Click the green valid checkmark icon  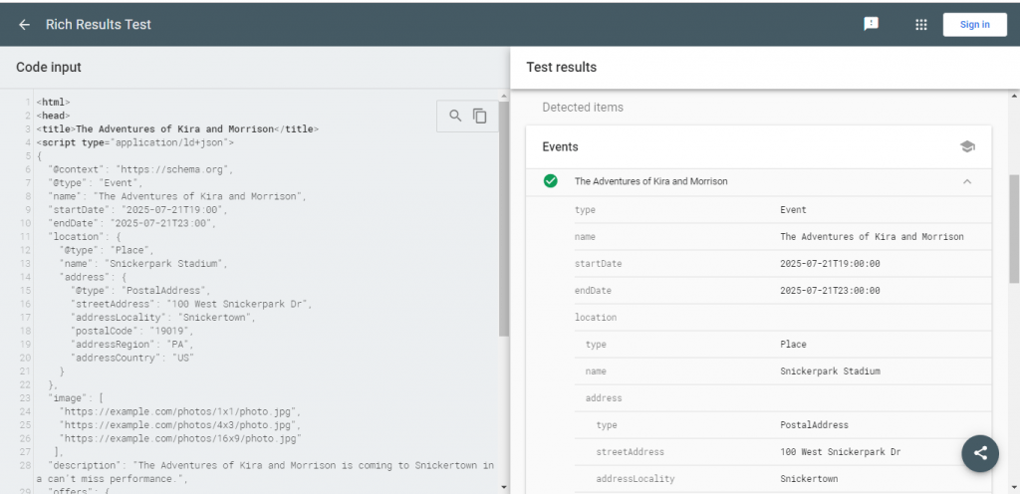tap(550, 181)
